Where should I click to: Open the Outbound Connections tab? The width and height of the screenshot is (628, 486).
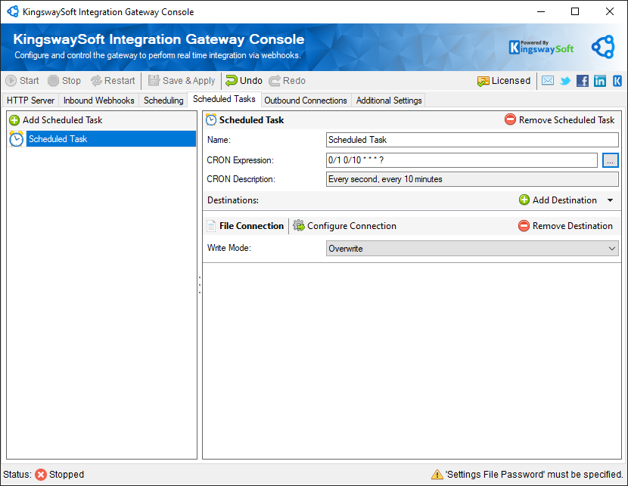(x=305, y=101)
